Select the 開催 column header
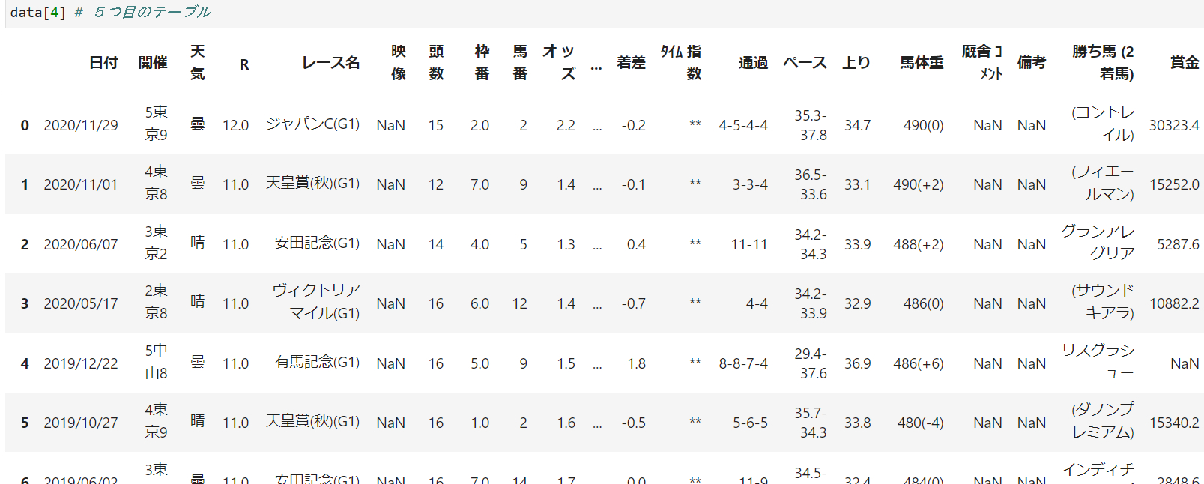 click(x=153, y=63)
